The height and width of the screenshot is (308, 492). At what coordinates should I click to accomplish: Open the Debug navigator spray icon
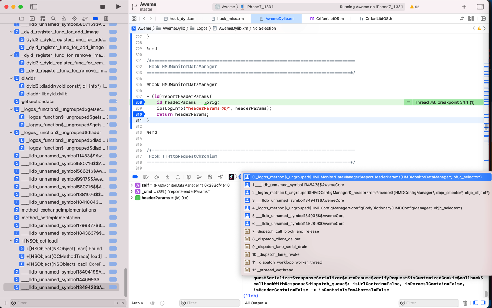click(85, 19)
